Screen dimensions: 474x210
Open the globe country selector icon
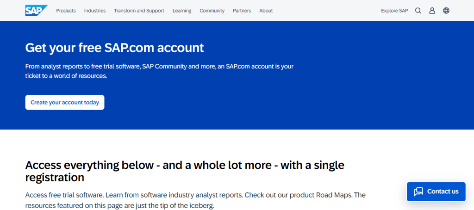(446, 11)
